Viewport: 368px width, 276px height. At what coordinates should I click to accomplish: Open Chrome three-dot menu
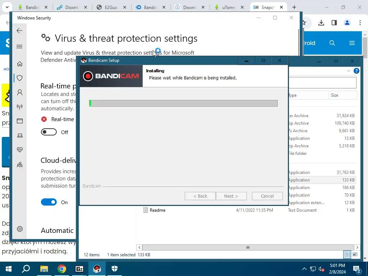coord(360,23)
